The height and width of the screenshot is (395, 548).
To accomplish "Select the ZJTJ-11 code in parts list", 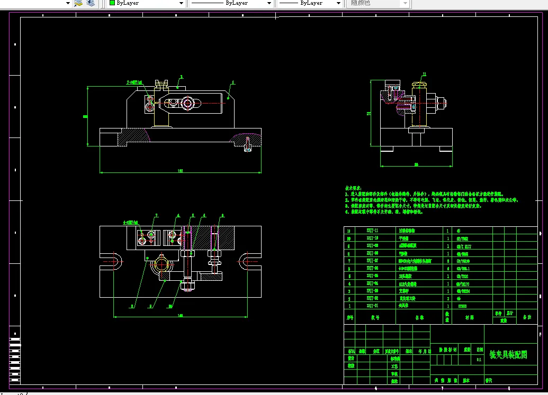I will pyautogui.click(x=372, y=231).
